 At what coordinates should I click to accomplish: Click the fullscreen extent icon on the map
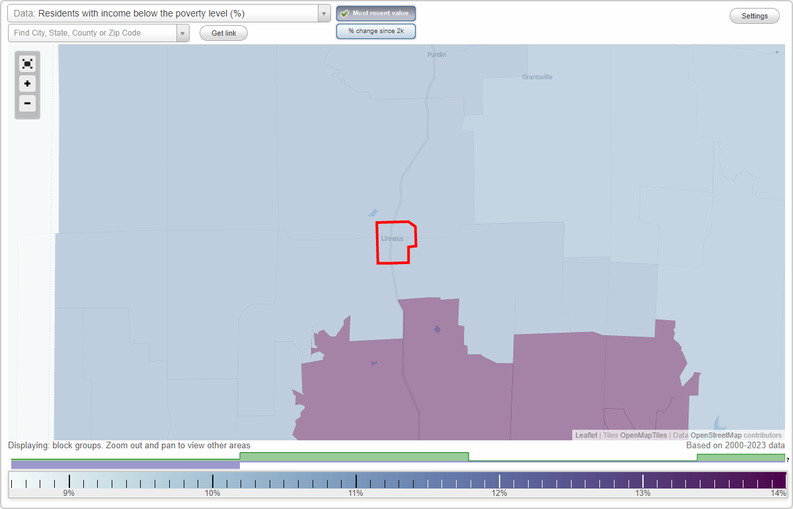(x=27, y=63)
